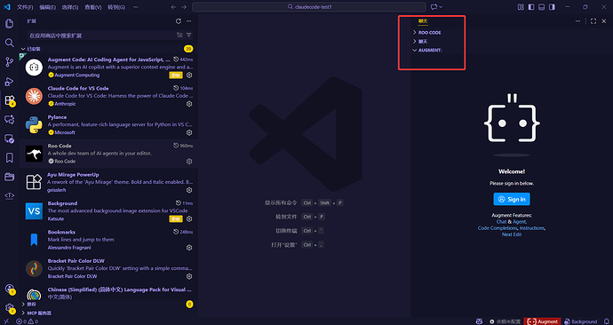Click the extension marketplace search field
This screenshot has height=325, width=613.
(101, 36)
